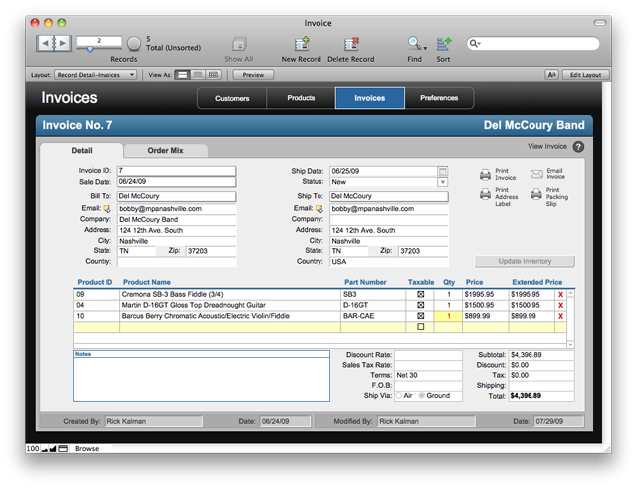The image size is (637, 488).
Task: Go to the Customers section tab
Action: [232, 98]
